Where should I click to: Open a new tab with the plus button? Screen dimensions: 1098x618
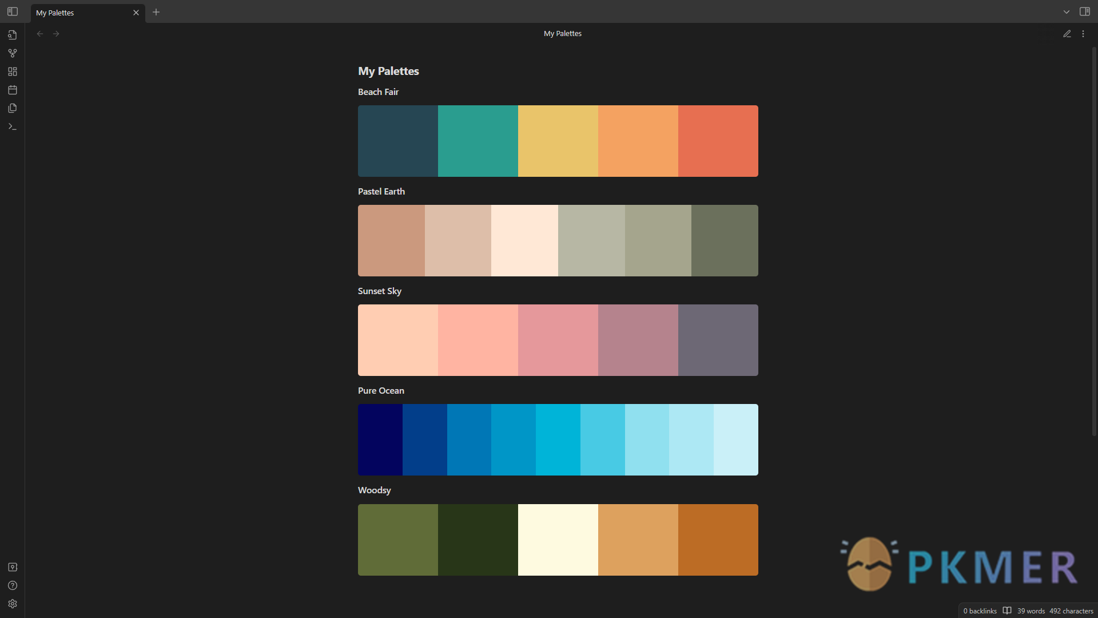156,12
